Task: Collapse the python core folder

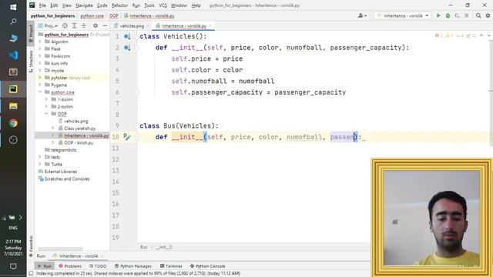Action: tap(40, 92)
